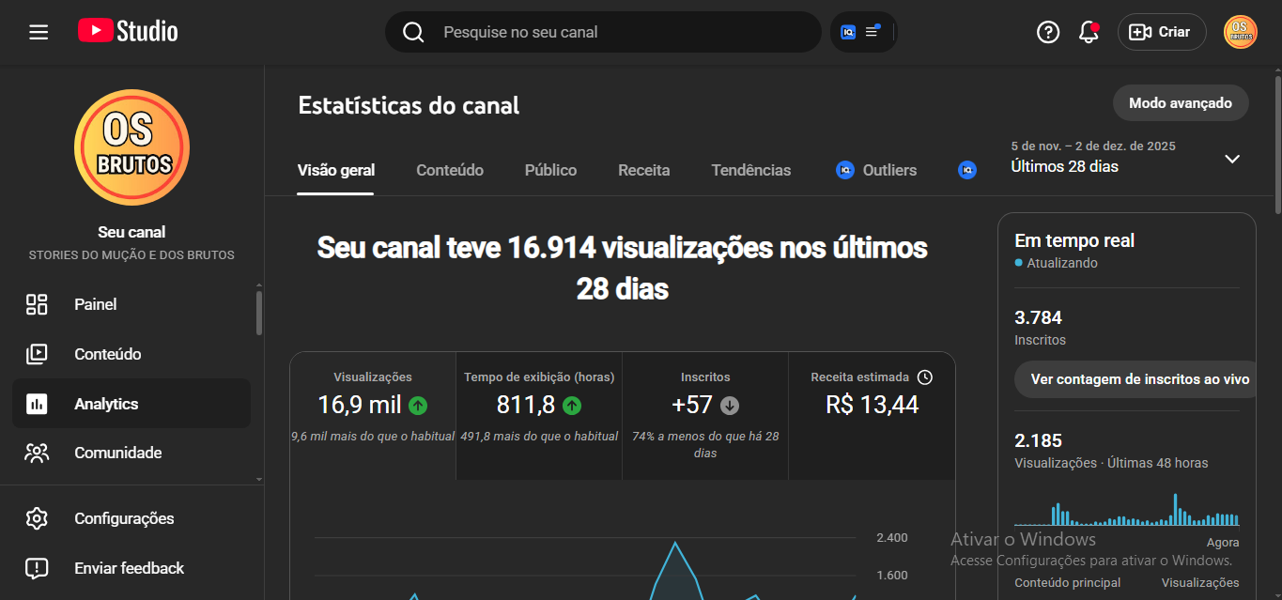Open Enviar feedback in the sidebar
Screen dimensions: 1282x600
click(131, 568)
